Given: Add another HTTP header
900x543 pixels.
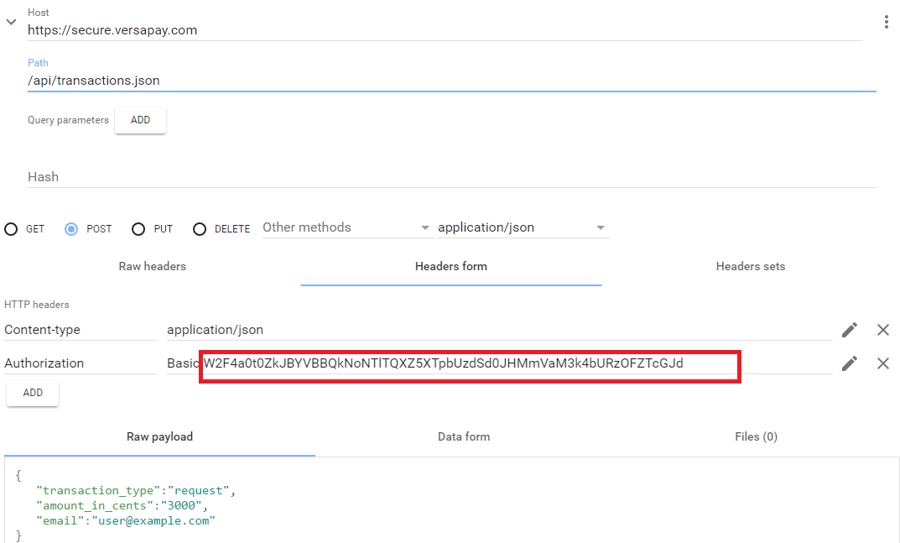Looking at the screenshot, I should pyautogui.click(x=32, y=393).
